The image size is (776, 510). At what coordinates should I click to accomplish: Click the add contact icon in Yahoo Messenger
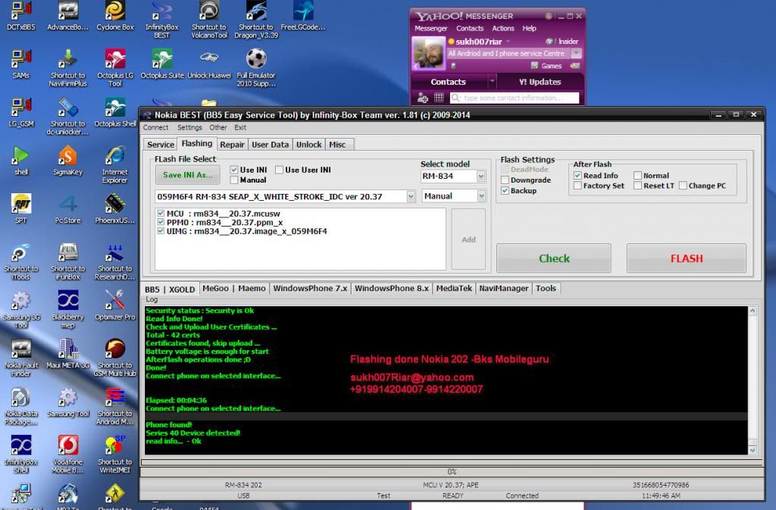coord(423,98)
